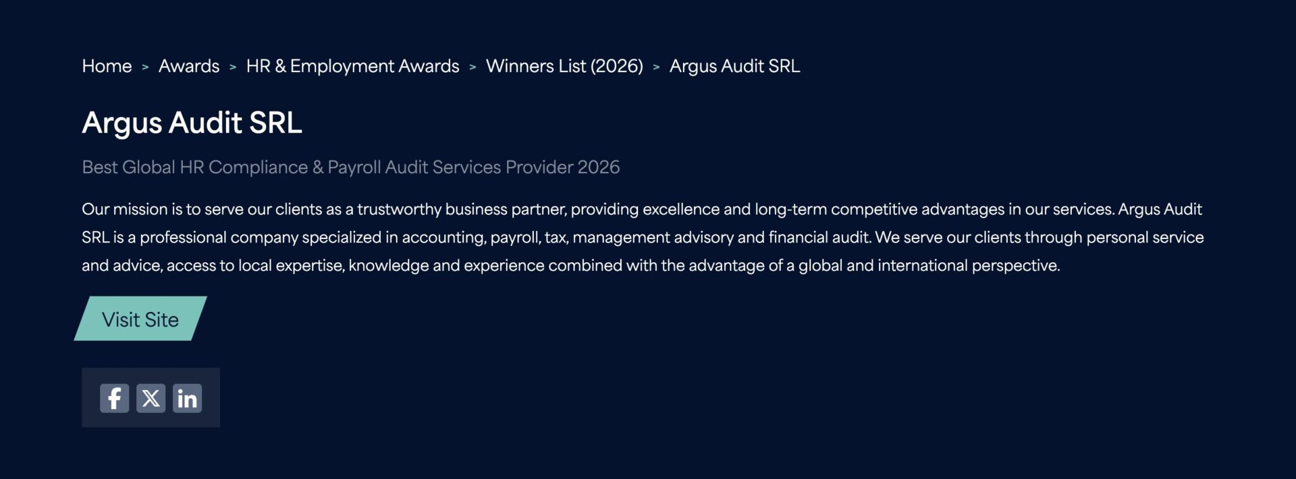Navigate to HR & Employment Awards
This screenshot has height=479, width=1296.
352,66
